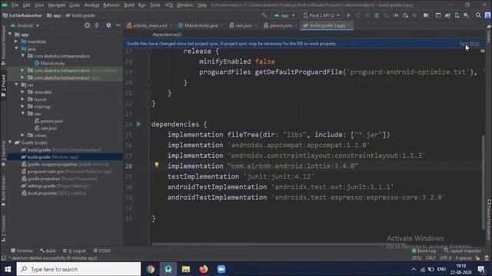The height and width of the screenshot is (276, 492).
Task: Collapse all in Project panel
Action: (97, 25)
